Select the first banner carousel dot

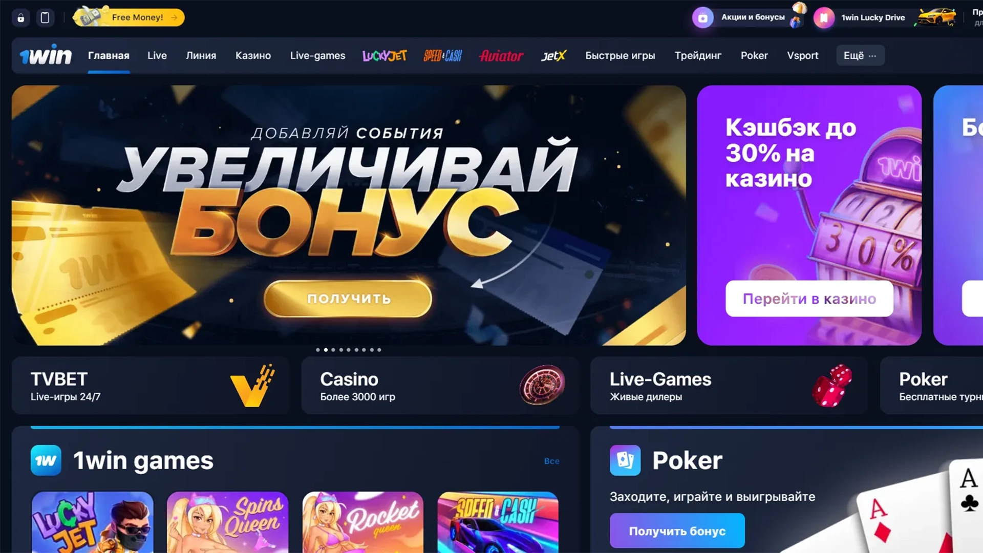[318, 350]
